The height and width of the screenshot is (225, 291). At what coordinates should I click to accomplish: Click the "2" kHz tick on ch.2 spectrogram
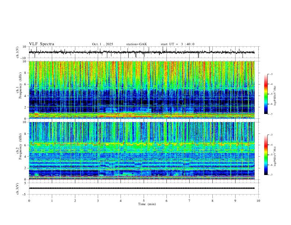[x=25, y=168]
